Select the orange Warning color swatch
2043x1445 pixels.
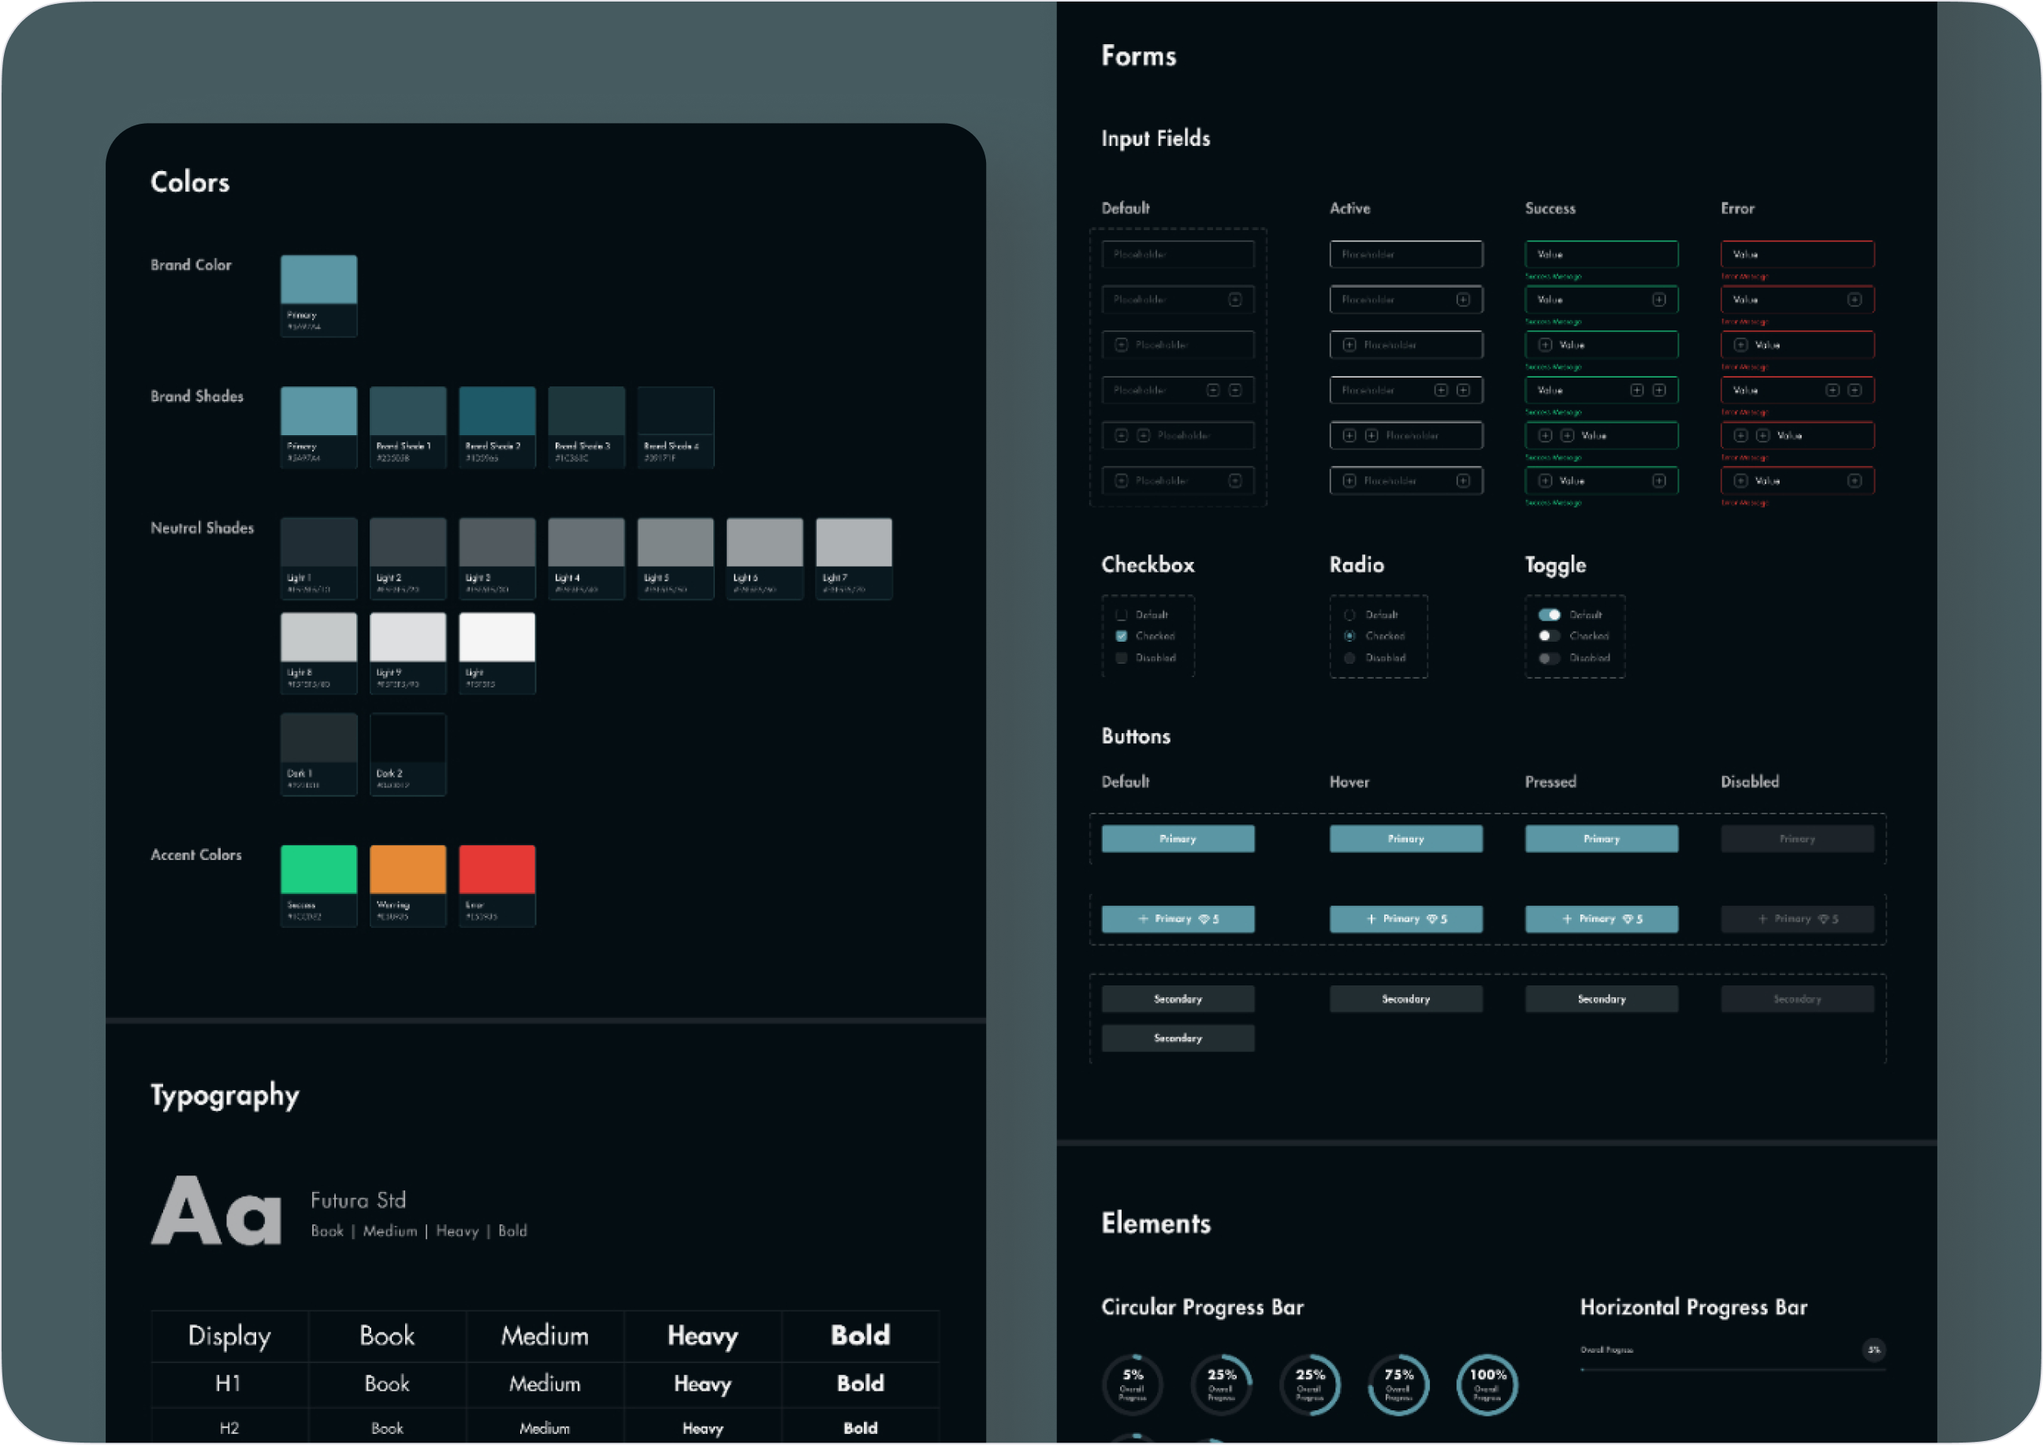pyautogui.click(x=407, y=870)
